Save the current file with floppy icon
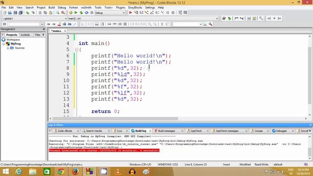This screenshot has width=313, height=176. (15, 13)
